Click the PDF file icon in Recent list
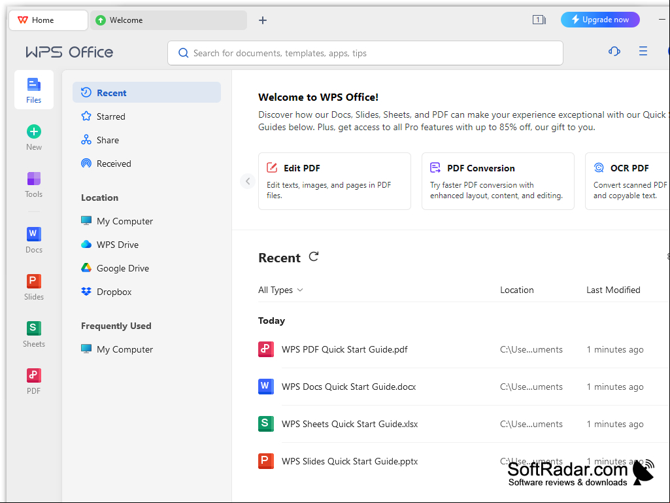670x503 pixels. [266, 349]
